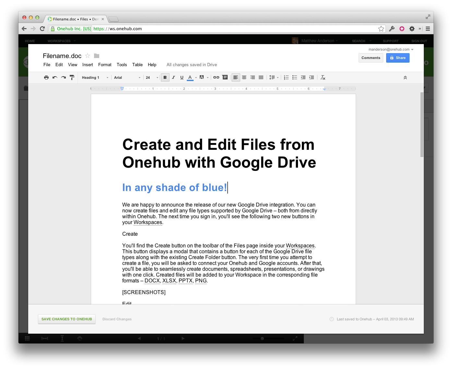The image size is (452, 369).
Task: Open the font size 24 dropdown
Action: (x=152, y=77)
